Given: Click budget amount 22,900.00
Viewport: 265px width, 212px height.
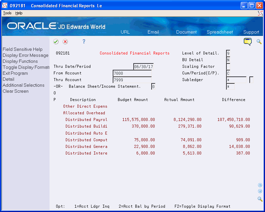Looking at the screenshot, I should [145, 147].
